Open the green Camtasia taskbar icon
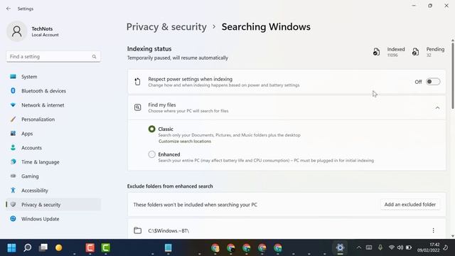 coord(106,248)
